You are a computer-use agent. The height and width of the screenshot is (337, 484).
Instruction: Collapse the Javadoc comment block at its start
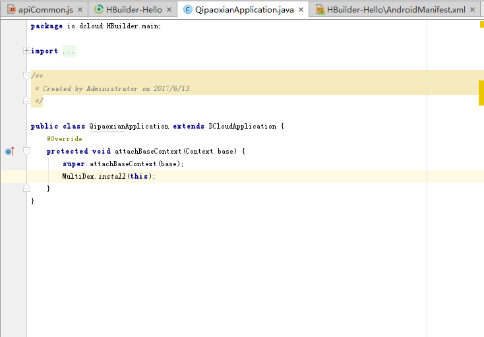tap(26, 76)
